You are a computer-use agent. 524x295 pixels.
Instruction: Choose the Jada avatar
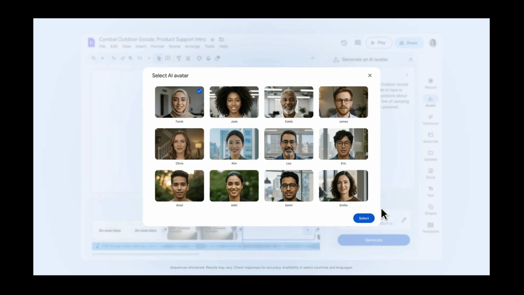pos(234,102)
